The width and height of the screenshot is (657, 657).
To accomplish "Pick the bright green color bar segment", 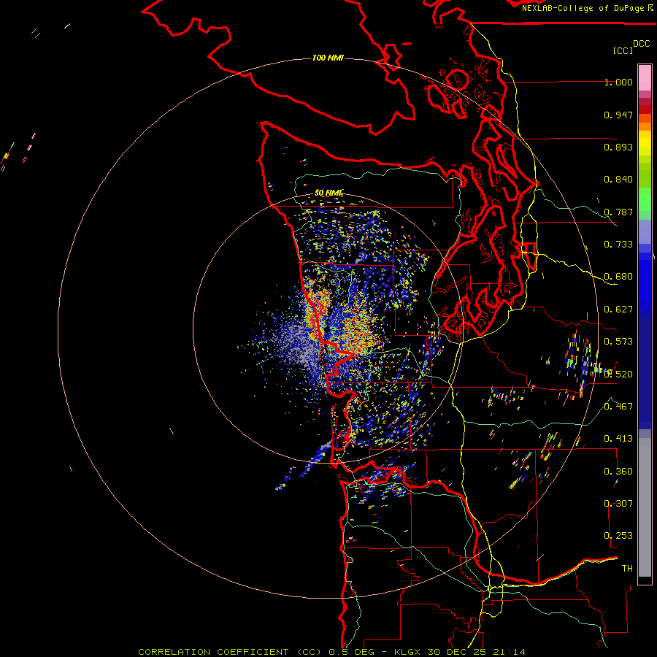I will pyautogui.click(x=645, y=199).
